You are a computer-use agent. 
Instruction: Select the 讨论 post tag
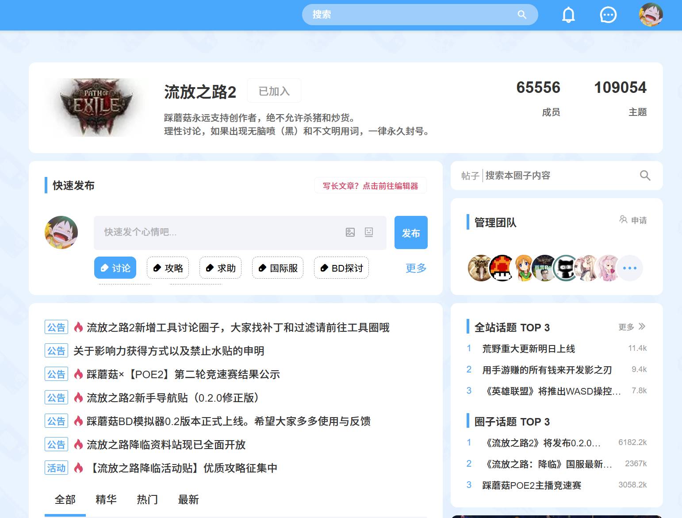click(115, 268)
